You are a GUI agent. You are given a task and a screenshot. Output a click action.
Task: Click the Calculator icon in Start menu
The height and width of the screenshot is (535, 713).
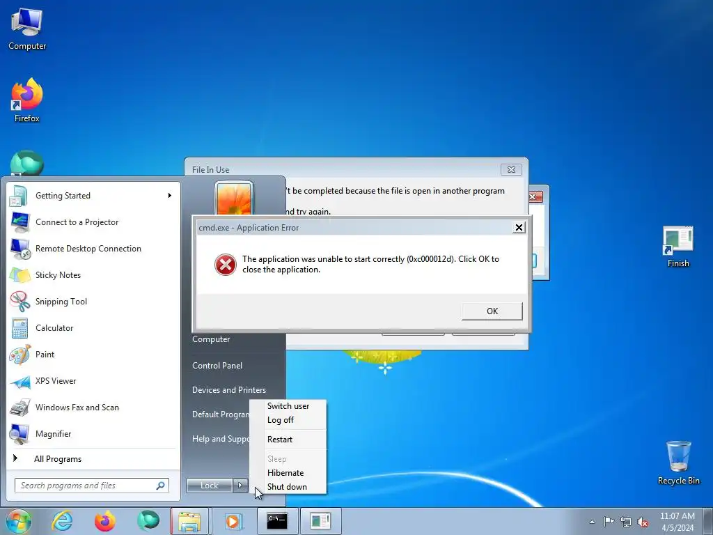[19, 327]
